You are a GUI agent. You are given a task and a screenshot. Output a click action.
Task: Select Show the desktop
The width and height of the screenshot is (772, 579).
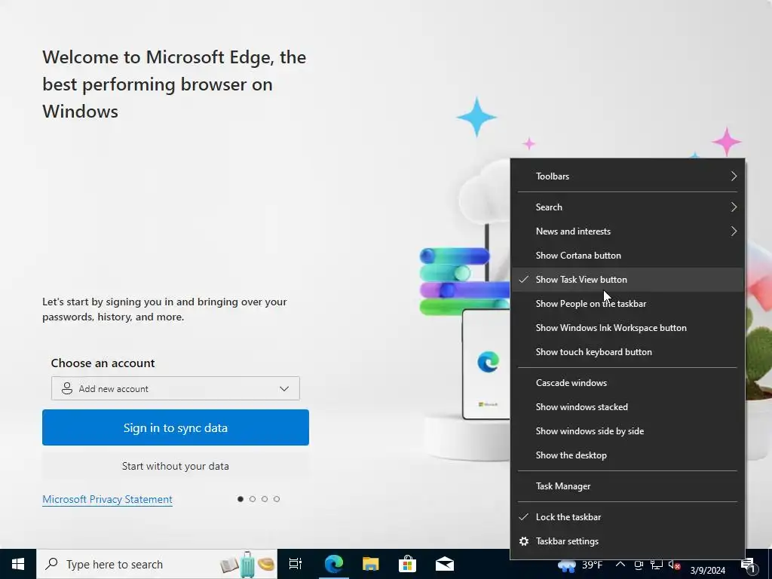(627, 455)
